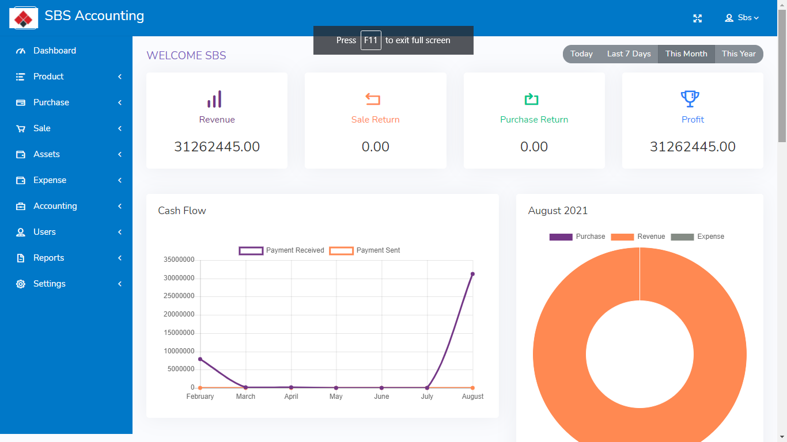Expand the Assets submenu chevron
The height and width of the screenshot is (442, 787).
pyautogui.click(x=120, y=154)
